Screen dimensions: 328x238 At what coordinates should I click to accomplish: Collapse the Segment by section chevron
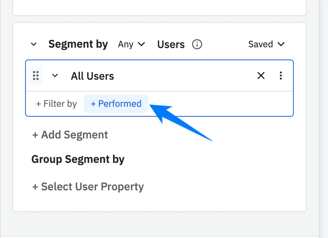[33, 44]
